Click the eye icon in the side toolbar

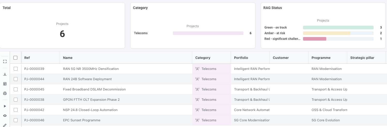click(x=5, y=116)
